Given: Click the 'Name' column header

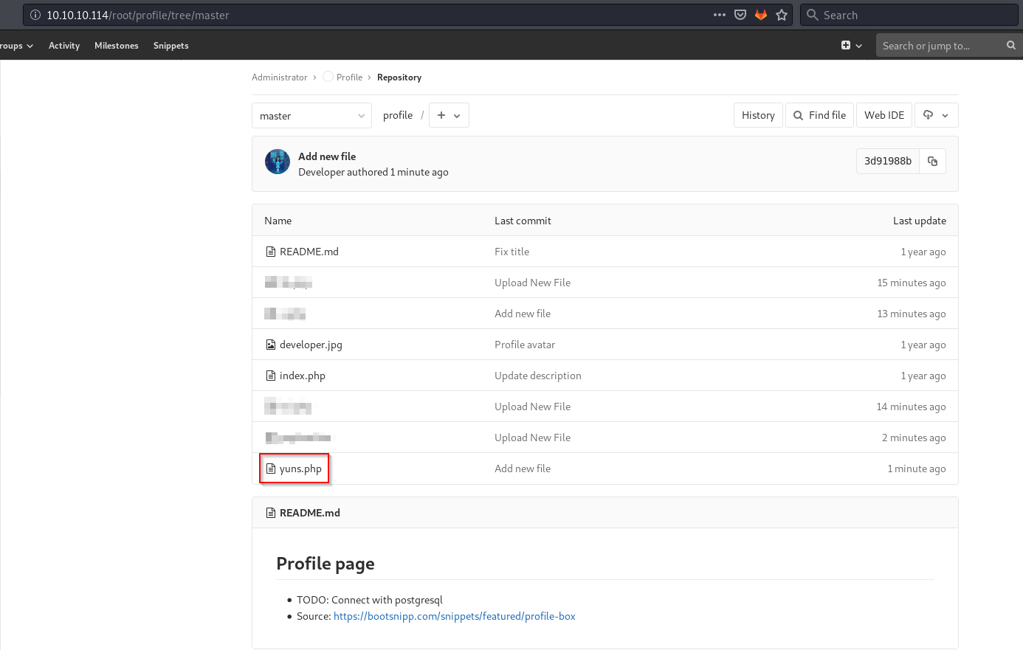Looking at the screenshot, I should 278,221.
